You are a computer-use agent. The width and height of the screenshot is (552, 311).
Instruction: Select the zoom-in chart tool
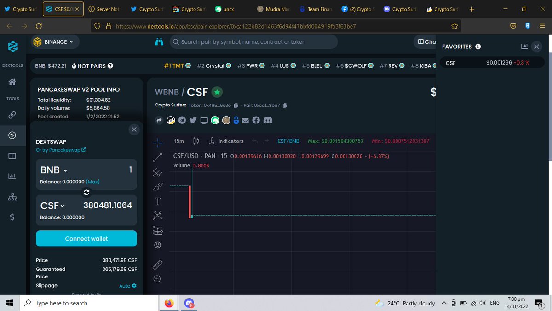(158, 279)
